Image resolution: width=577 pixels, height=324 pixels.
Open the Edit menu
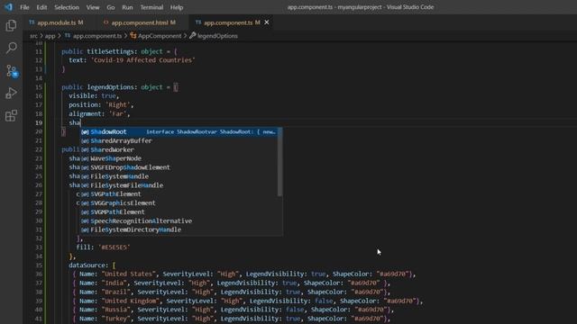[x=41, y=7]
